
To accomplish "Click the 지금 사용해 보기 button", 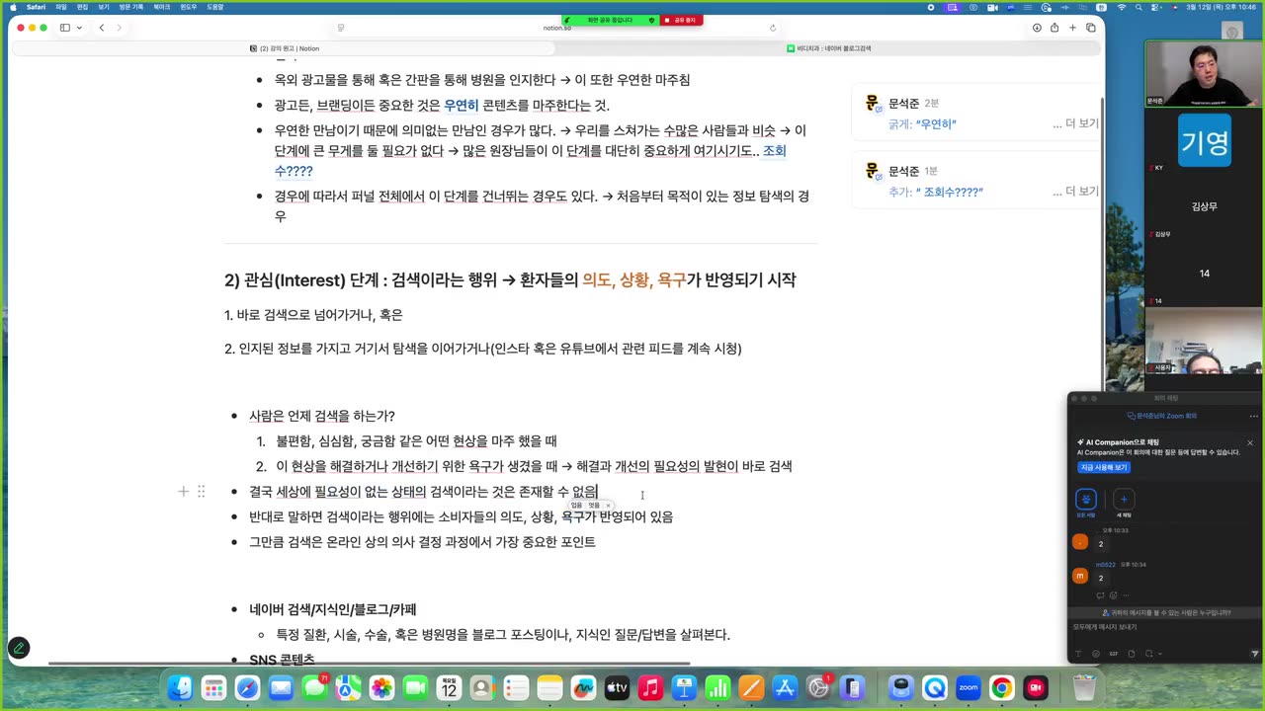I will coord(1104,467).
